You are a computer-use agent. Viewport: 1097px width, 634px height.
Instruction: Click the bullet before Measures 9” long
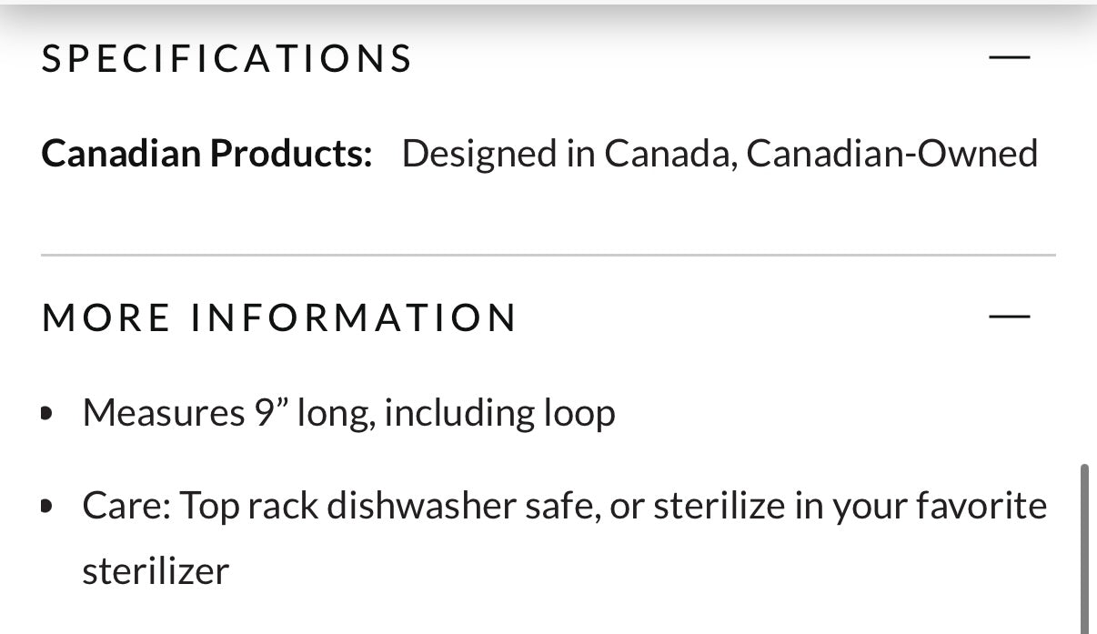pyautogui.click(x=46, y=414)
